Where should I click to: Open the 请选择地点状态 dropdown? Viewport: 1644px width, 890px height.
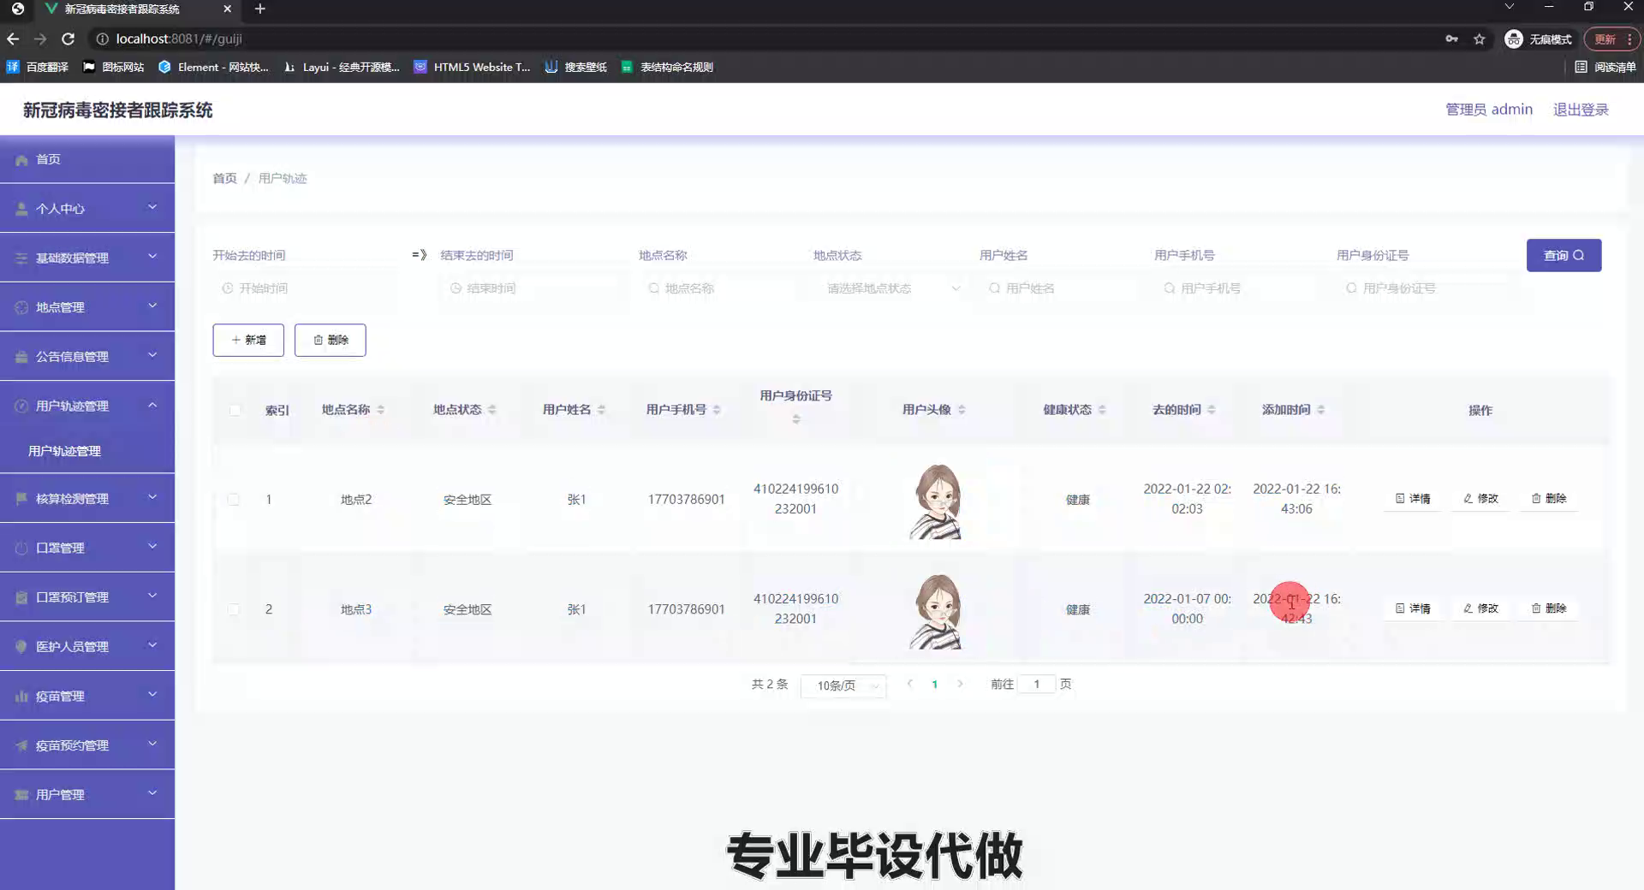[890, 288]
